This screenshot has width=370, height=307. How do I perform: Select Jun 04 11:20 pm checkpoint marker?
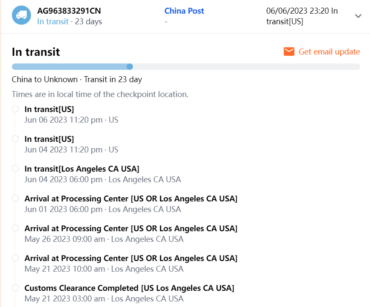15,139
